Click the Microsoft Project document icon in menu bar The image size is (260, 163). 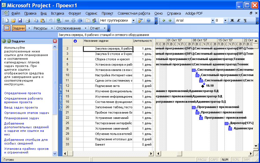[x=6, y=13]
